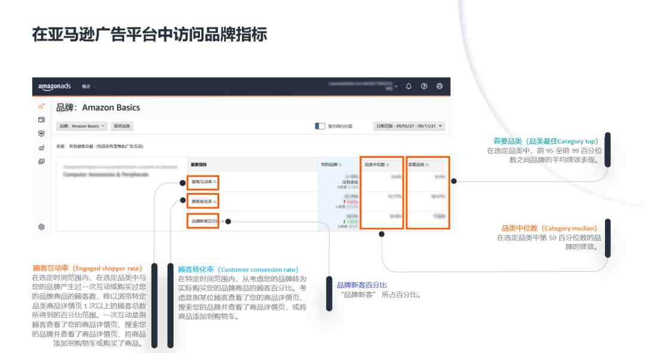645x353 pixels.
Task: Click the slide title 在亚马逊广告平台中访问品牌指标
Action: (149, 34)
